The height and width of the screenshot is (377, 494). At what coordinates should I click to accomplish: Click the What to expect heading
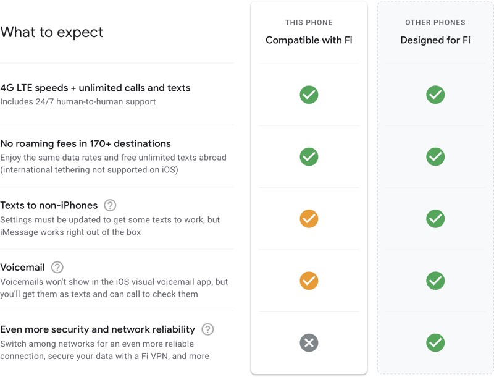click(52, 32)
